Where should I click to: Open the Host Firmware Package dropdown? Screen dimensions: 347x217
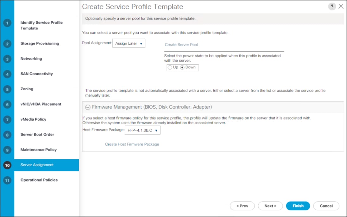(142, 130)
